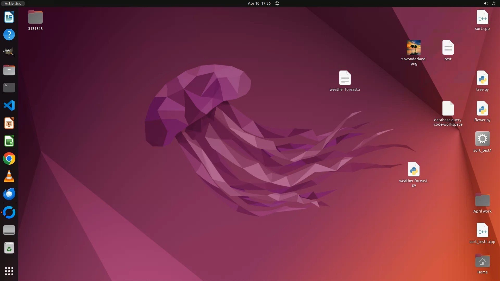Open LibreOffice Impress in the dock
Image resolution: width=500 pixels, height=281 pixels.
tap(9, 123)
